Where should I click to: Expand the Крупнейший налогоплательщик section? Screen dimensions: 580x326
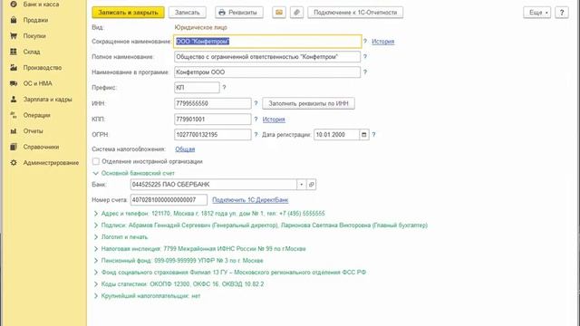pos(96,296)
